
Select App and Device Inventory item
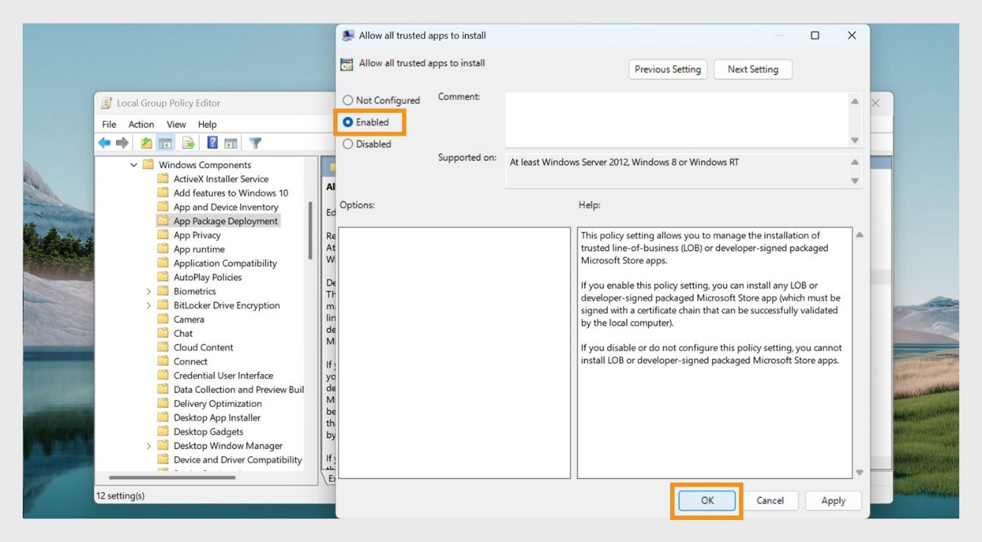[x=225, y=208]
